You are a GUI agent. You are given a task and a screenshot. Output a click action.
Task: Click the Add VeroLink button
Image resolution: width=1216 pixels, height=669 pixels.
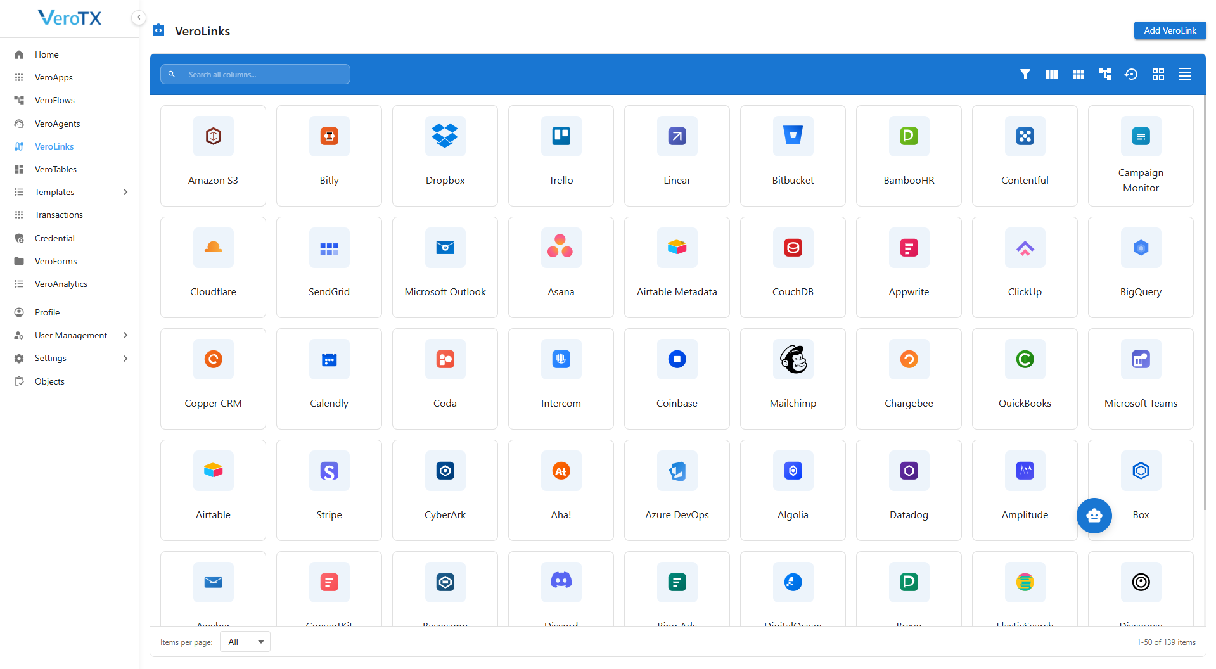[x=1170, y=30]
